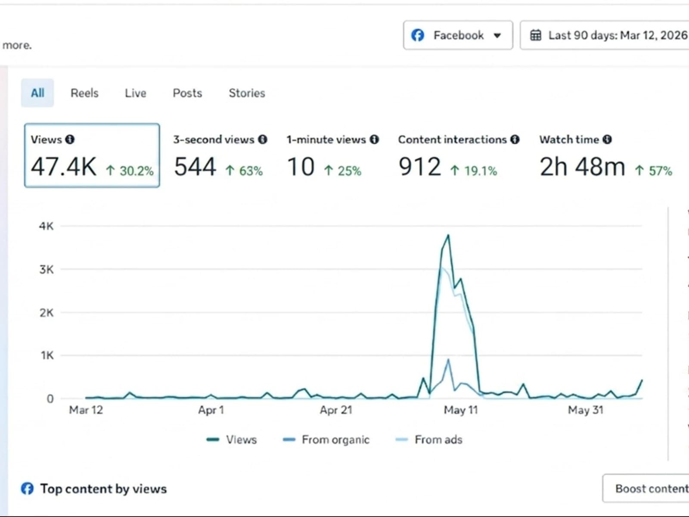Open the Facebook platform dropdown arrow

tap(497, 35)
